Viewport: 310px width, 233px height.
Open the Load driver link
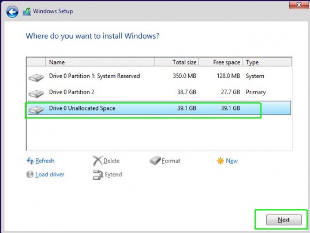point(50,175)
